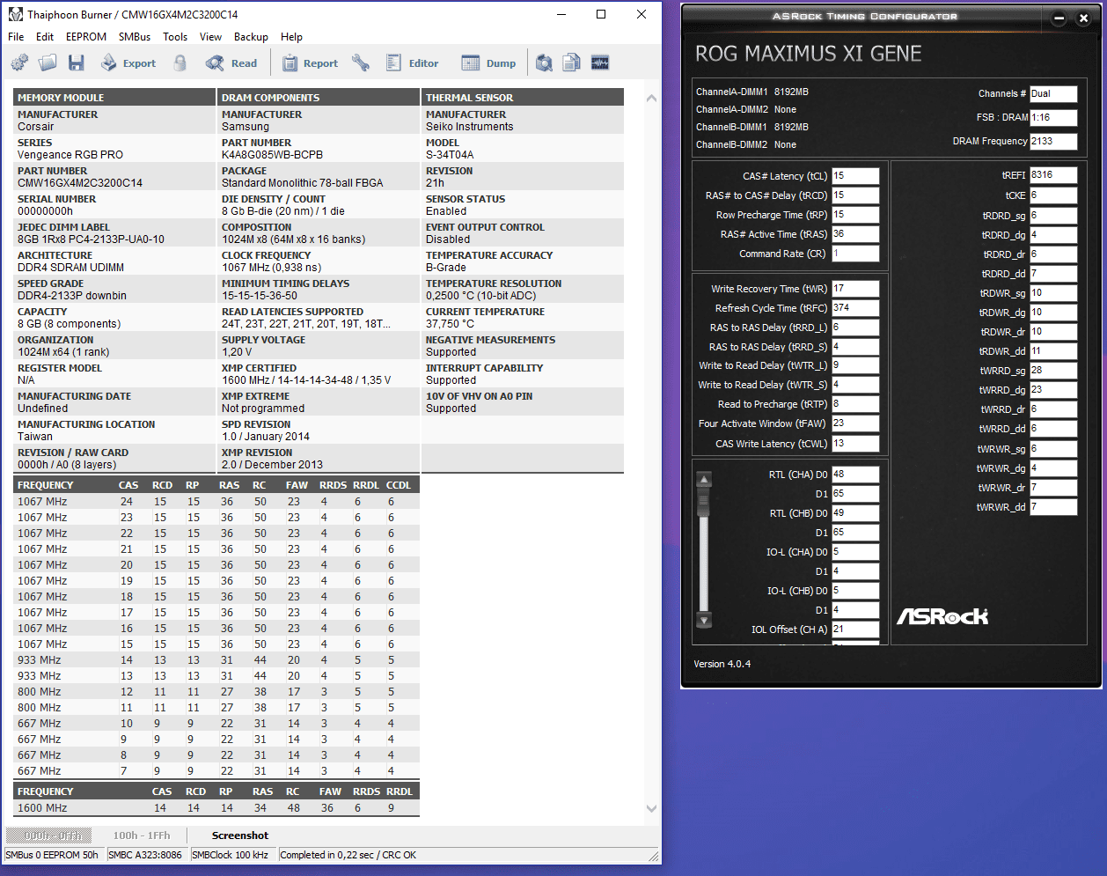The image size is (1107, 876).
Task: Click the gears settings icon in Thaiphoon toolbar
Action: point(19,63)
